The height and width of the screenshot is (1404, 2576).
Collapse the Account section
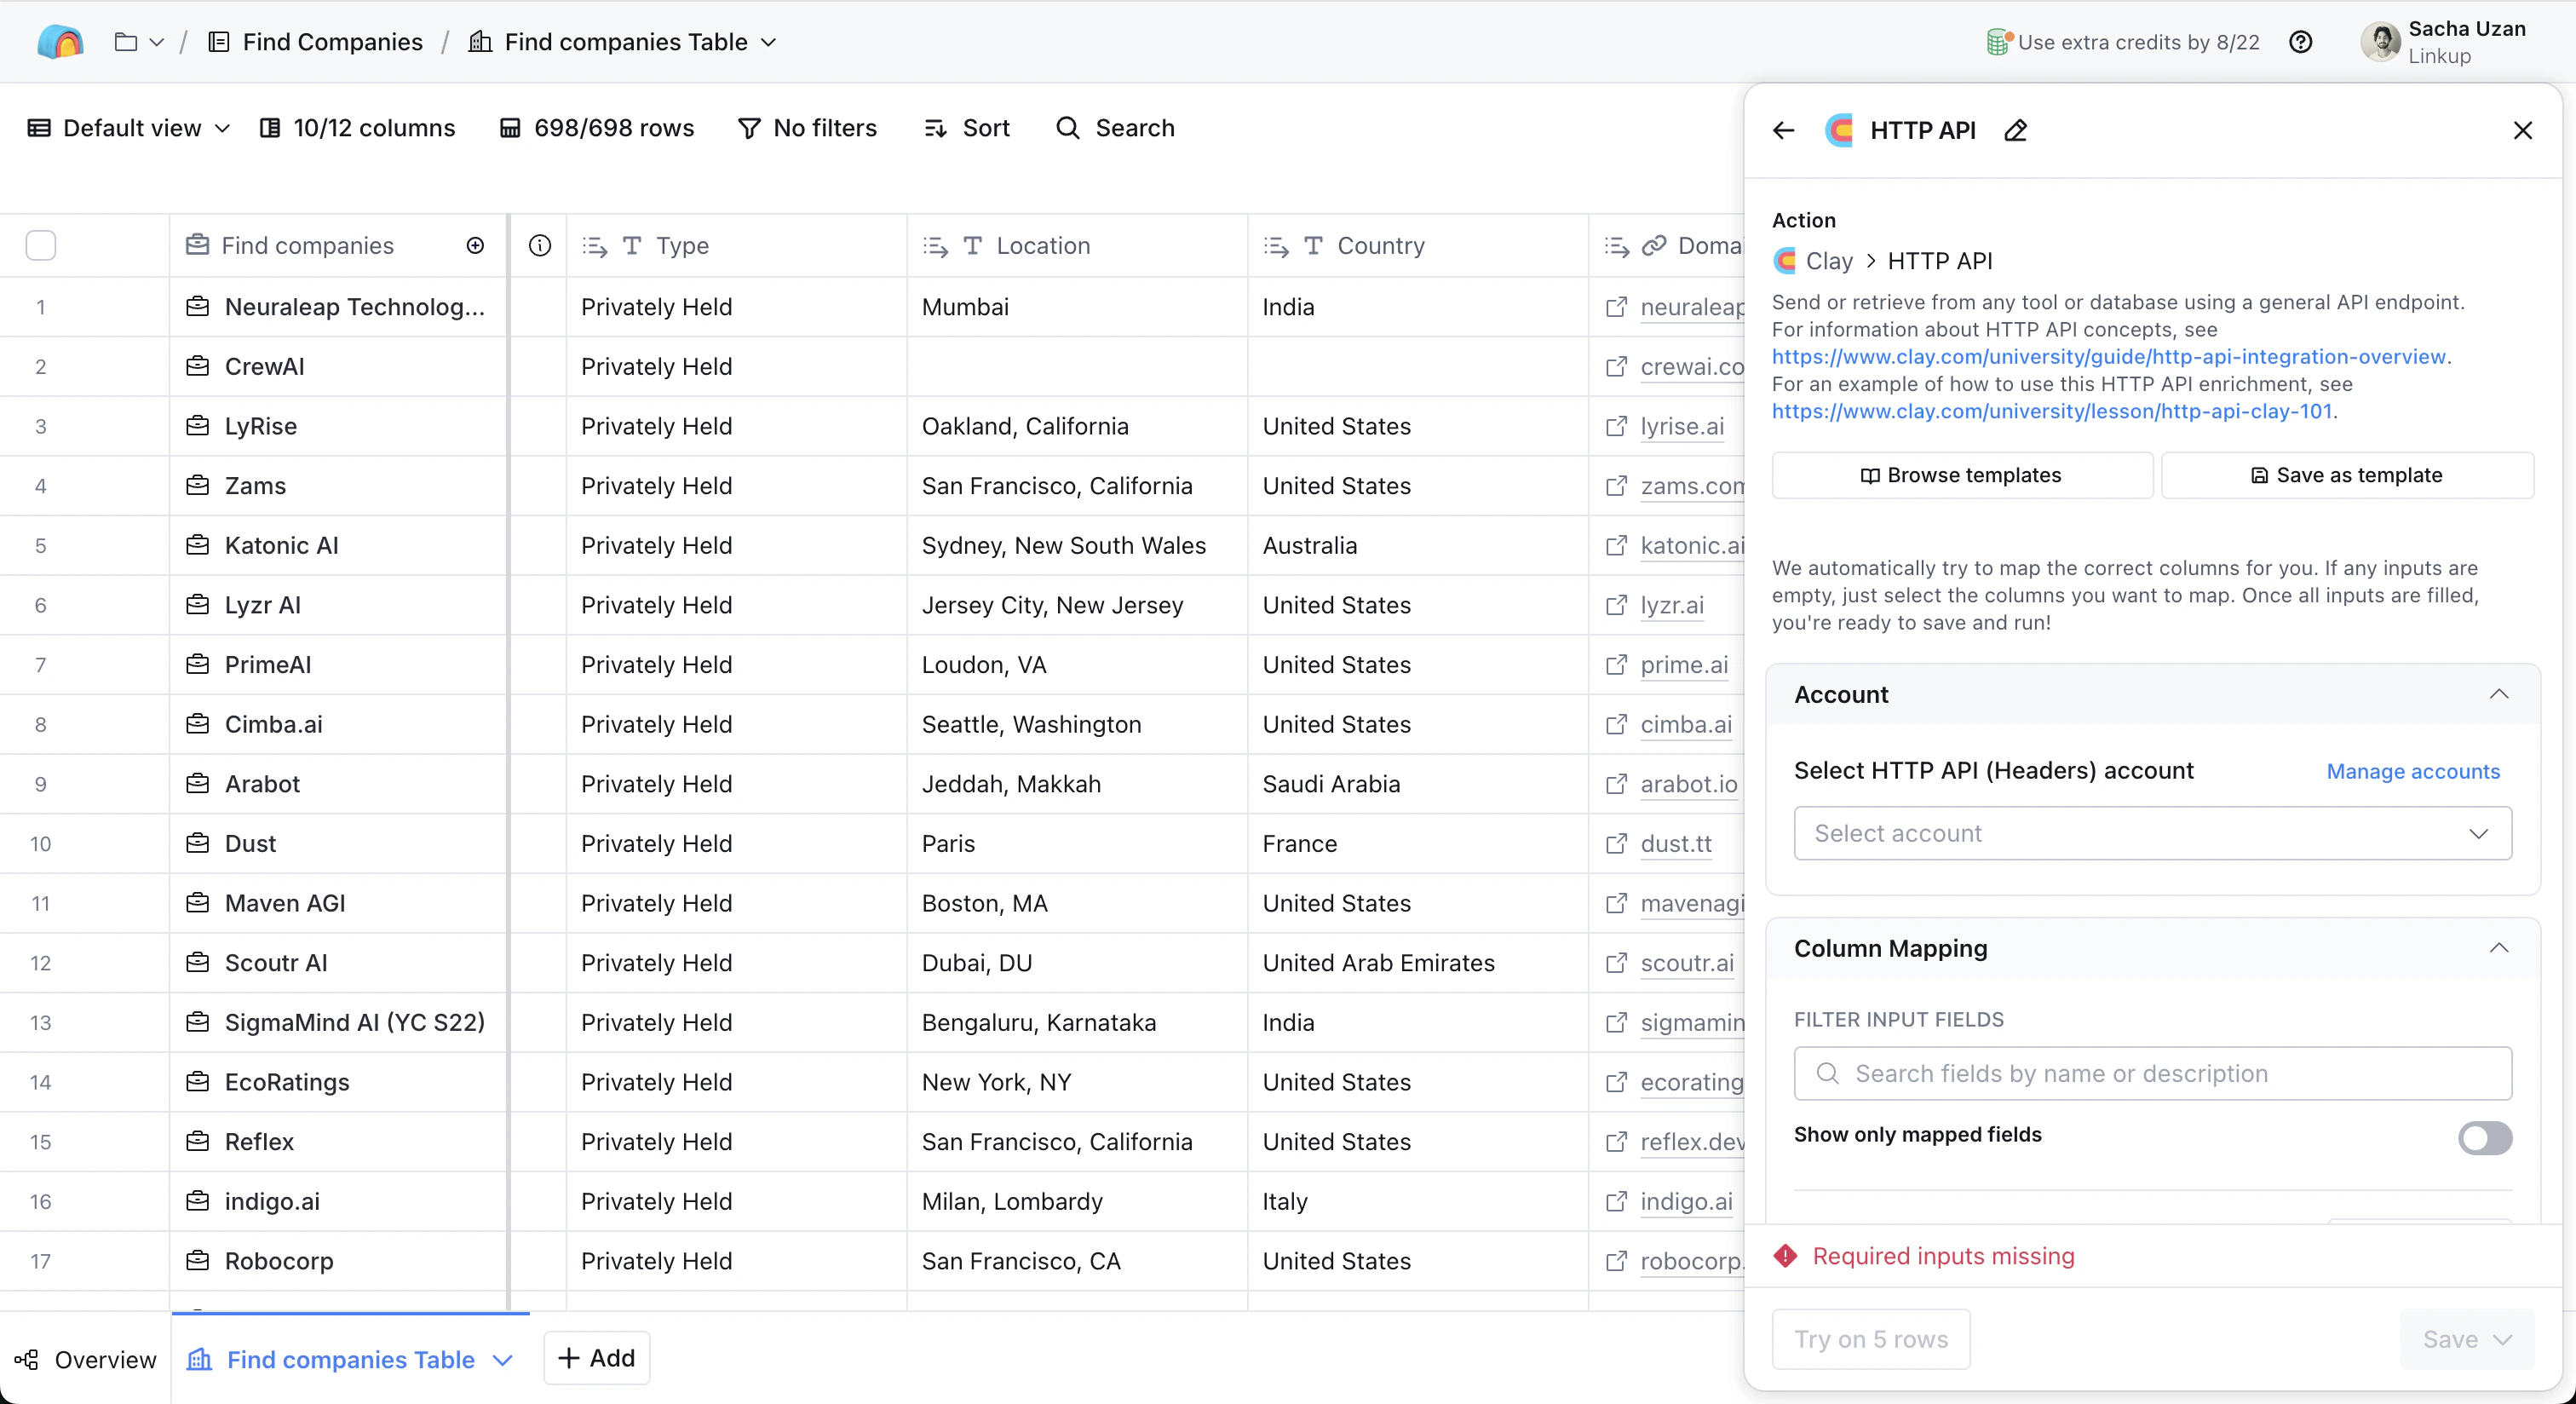[2498, 694]
